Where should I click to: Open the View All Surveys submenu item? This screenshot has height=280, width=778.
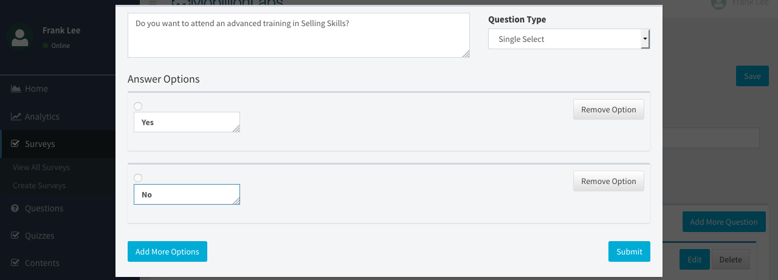[x=41, y=167]
